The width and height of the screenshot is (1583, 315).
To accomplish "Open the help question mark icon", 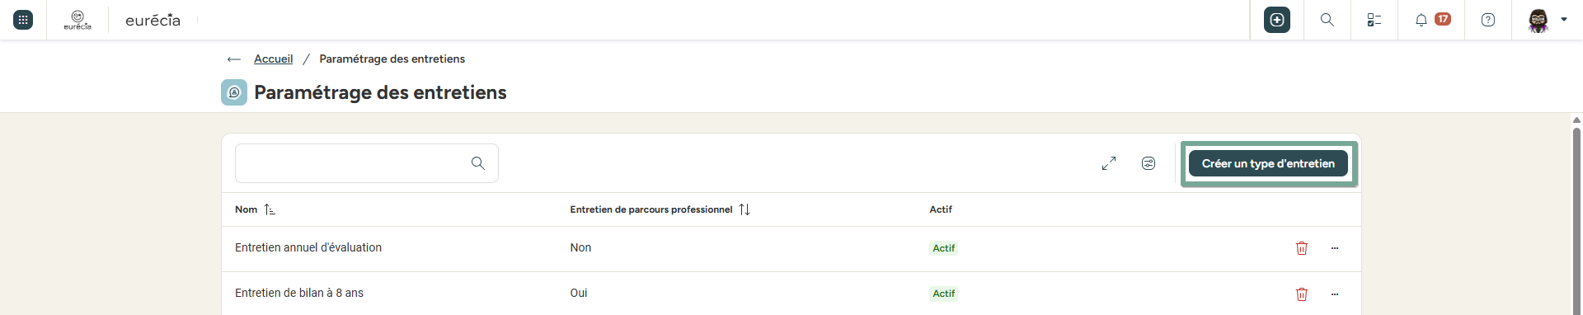I will pos(1488,20).
